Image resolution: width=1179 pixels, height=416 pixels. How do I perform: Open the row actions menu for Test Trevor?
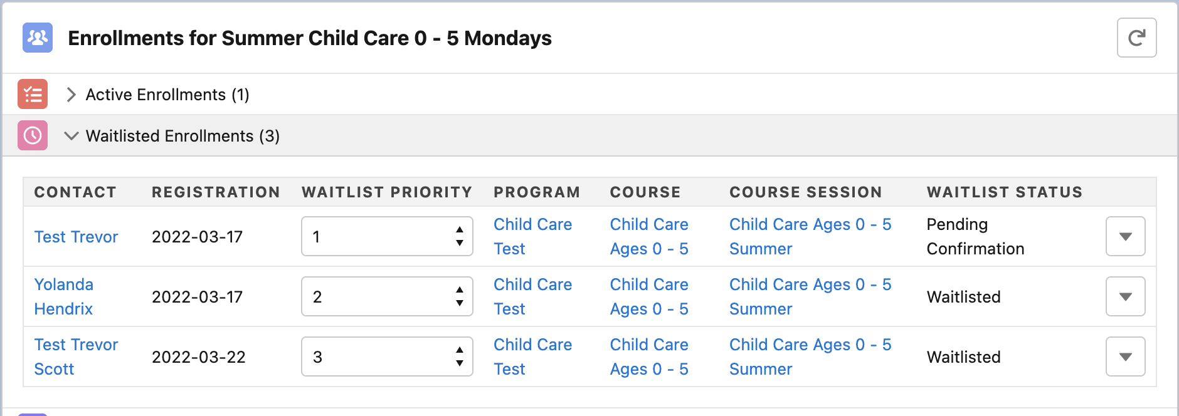click(1125, 236)
